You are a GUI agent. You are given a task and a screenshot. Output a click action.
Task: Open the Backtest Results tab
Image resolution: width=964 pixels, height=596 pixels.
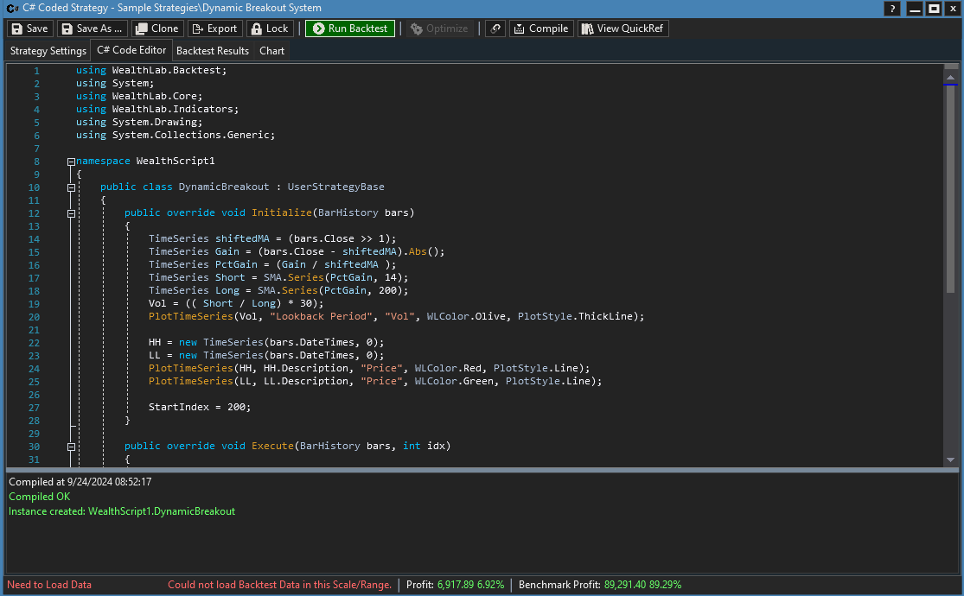[212, 51]
